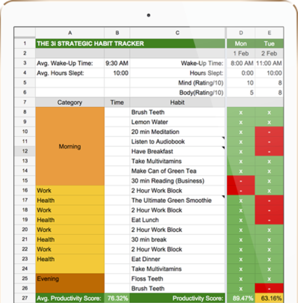Click the 'Evening' category cell
This screenshot has width=298, height=303.
coord(70,284)
